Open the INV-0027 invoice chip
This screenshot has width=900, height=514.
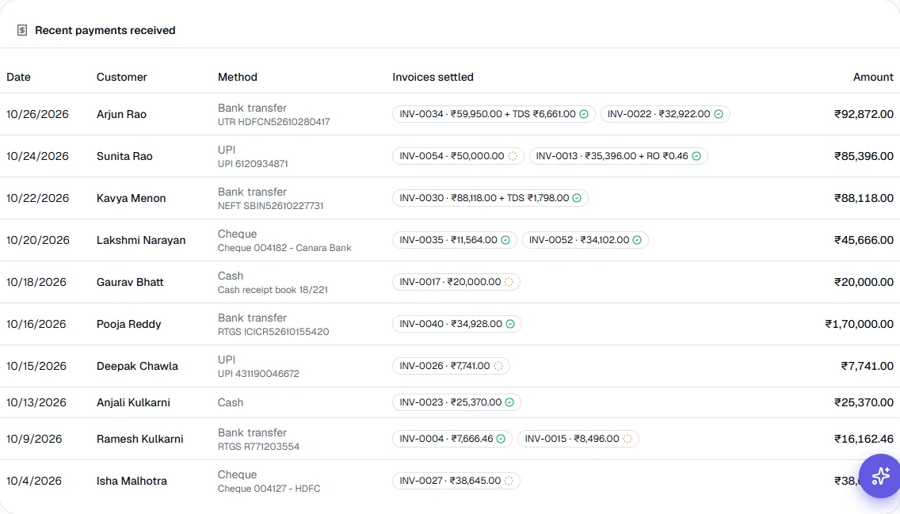click(x=456, y=481)
